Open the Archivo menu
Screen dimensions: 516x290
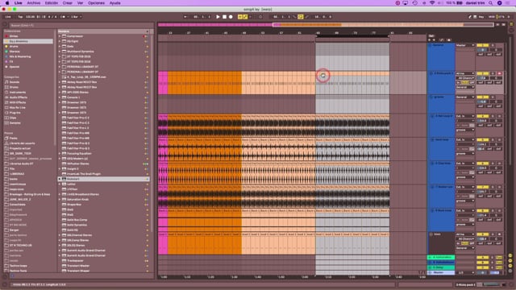pos(34,3)
